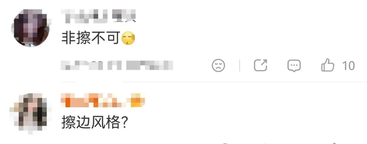Like the comment 非擦不可 with thumbs-up
367x144 pixels.
[328, 65]
